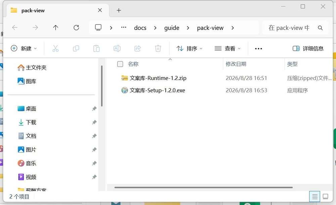Screen dimensions: 336x205
Task: Click the Delete trash icon
Action: tap(158, 48)
